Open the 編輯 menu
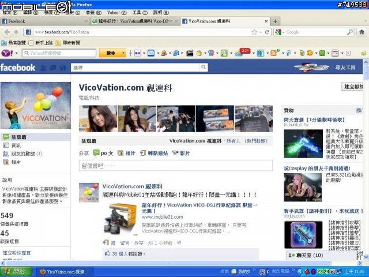The height and width of the screenshot is (277, 369). (x=31, y=13)
